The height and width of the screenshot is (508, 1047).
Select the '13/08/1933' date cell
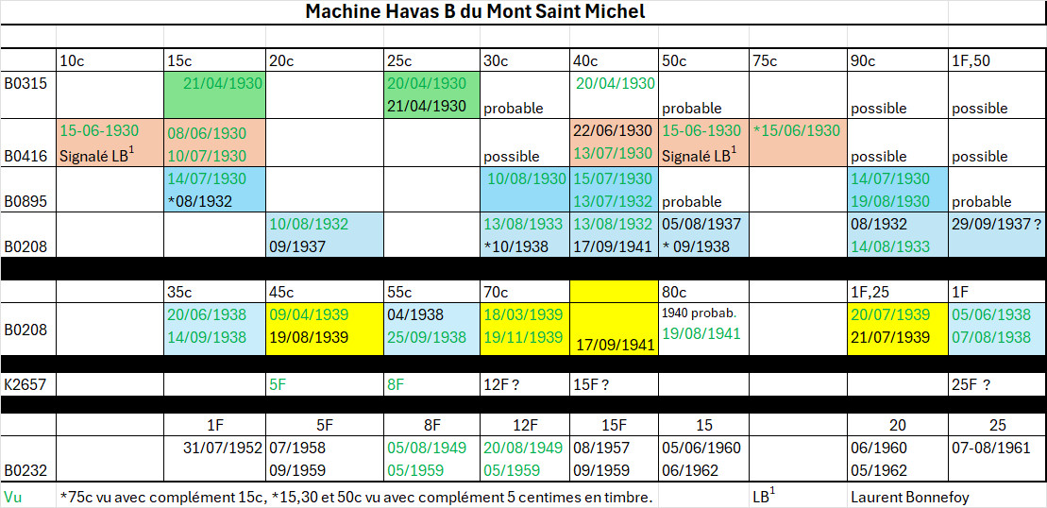click(523, 225)
